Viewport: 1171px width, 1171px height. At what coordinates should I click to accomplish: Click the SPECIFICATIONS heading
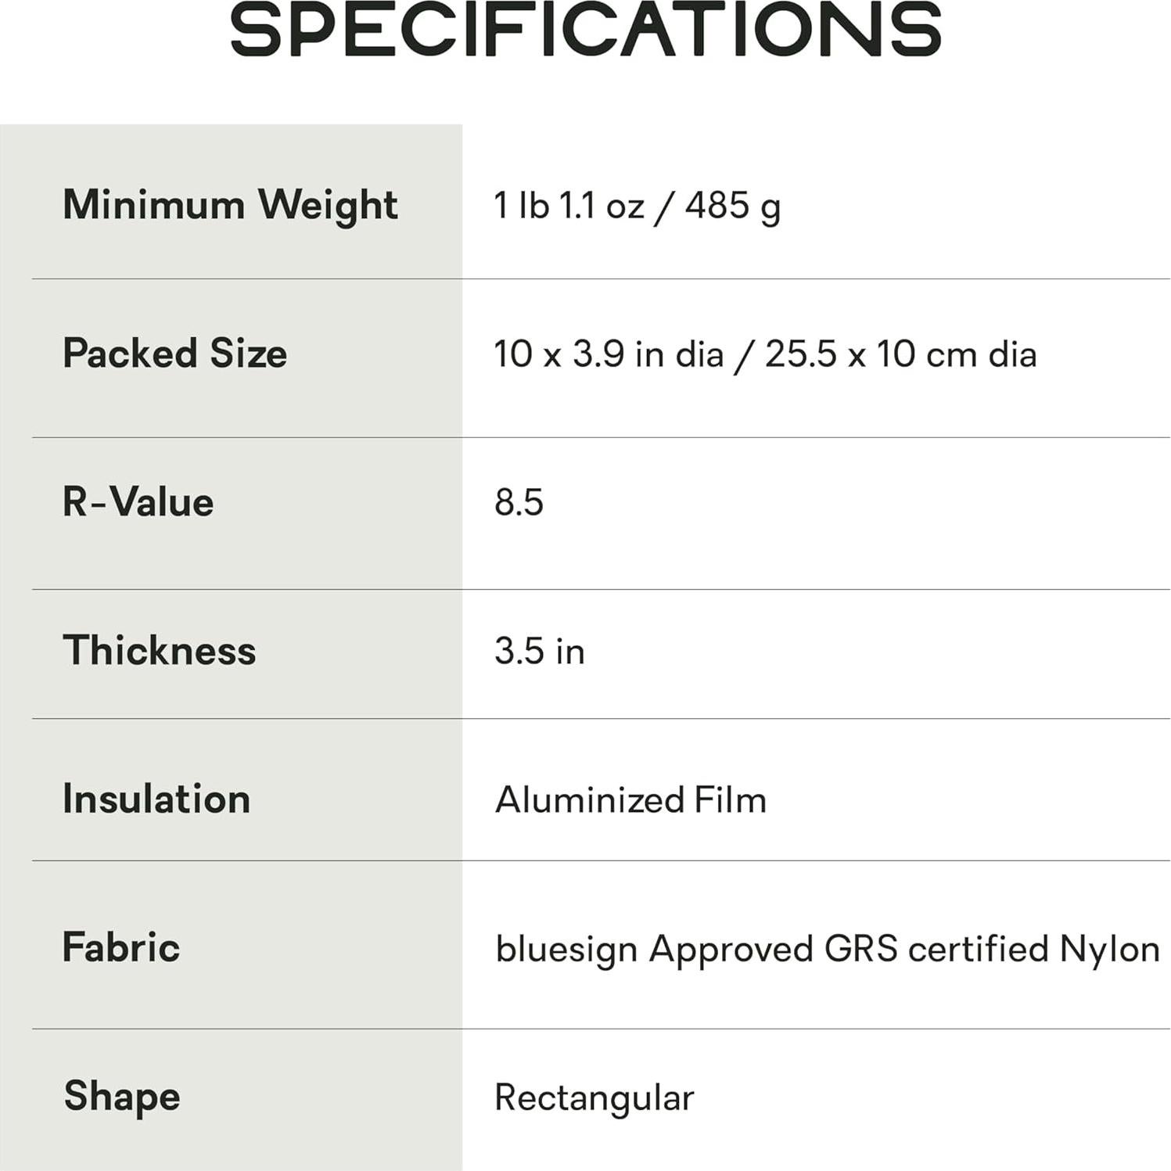point(585,30)
